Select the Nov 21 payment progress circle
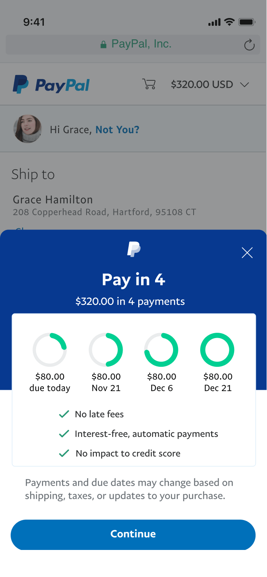The image size is (267, 577). click(x=106, y=350)
